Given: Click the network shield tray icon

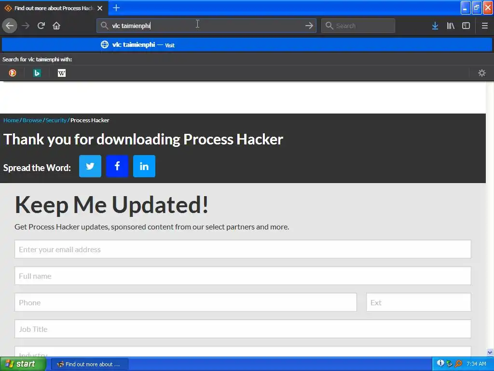Looking at the screenshot, I should click(x=449, y=364).
